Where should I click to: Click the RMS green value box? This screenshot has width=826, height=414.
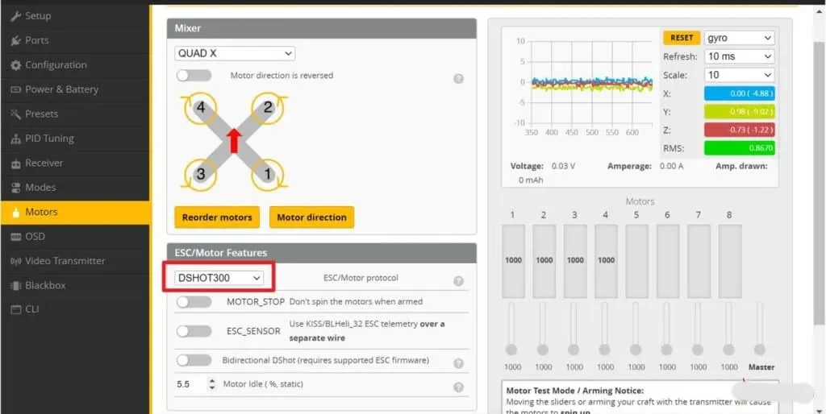pyautogui.click(x=739, y=148)
